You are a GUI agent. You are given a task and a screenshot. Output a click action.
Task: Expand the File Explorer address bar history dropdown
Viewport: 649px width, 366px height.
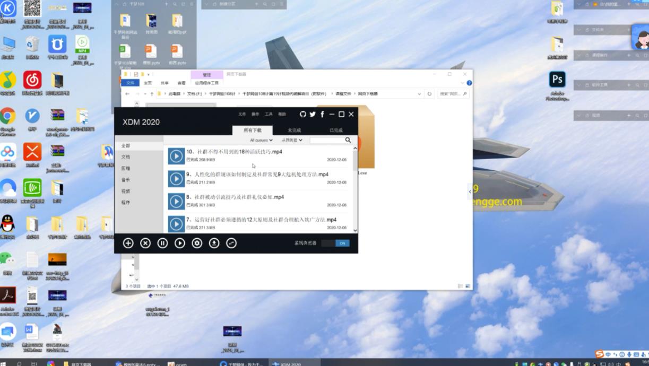[419, 94]
